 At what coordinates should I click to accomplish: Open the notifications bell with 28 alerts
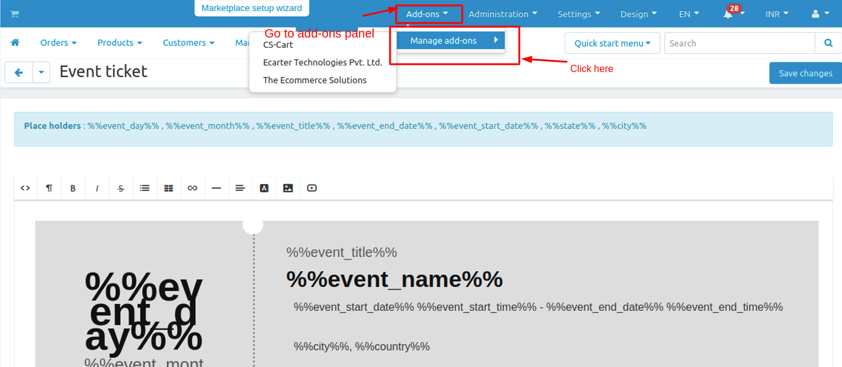(x=729, y=14)
